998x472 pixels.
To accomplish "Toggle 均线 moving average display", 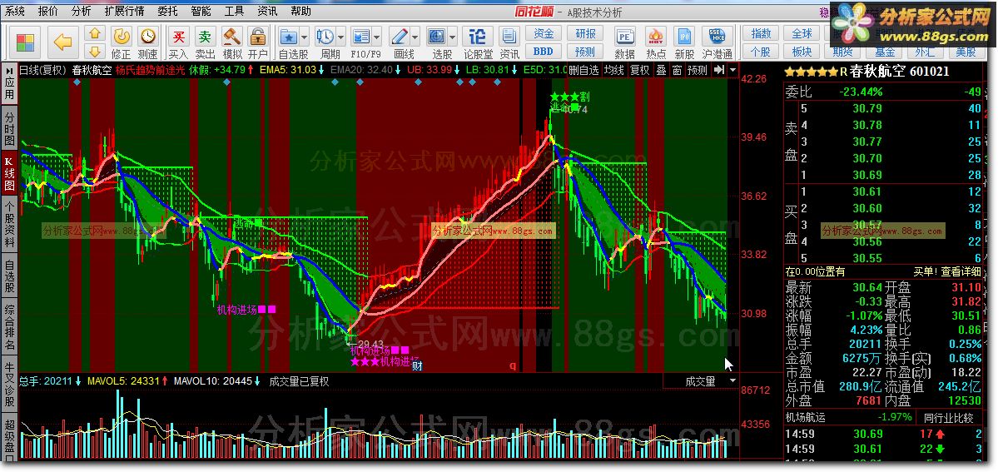I will tap(614, 70).
